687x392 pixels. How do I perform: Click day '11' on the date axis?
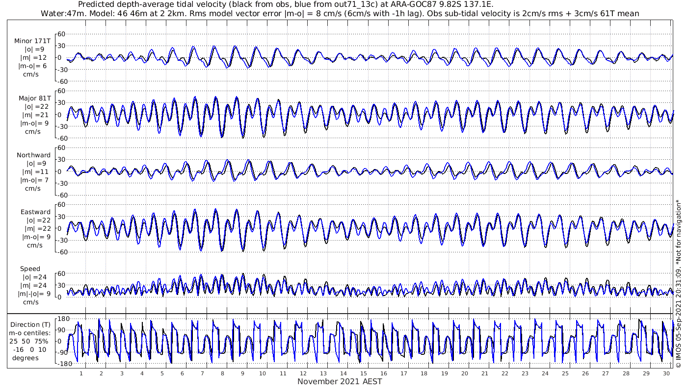pos(283,373)
